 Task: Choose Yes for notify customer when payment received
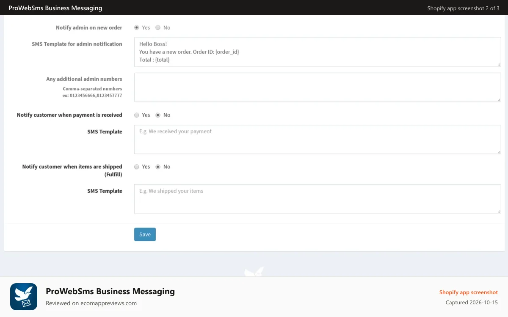(137, 115)
